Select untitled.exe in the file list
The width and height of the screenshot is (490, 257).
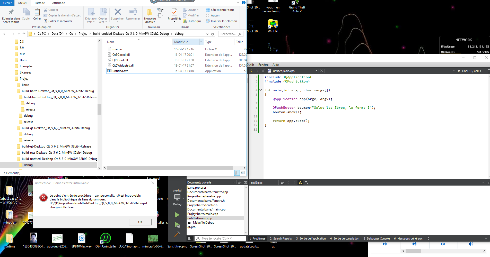coord(120,71)
